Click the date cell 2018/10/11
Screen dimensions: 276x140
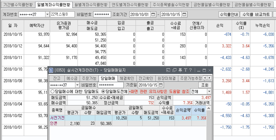[13, 58]
